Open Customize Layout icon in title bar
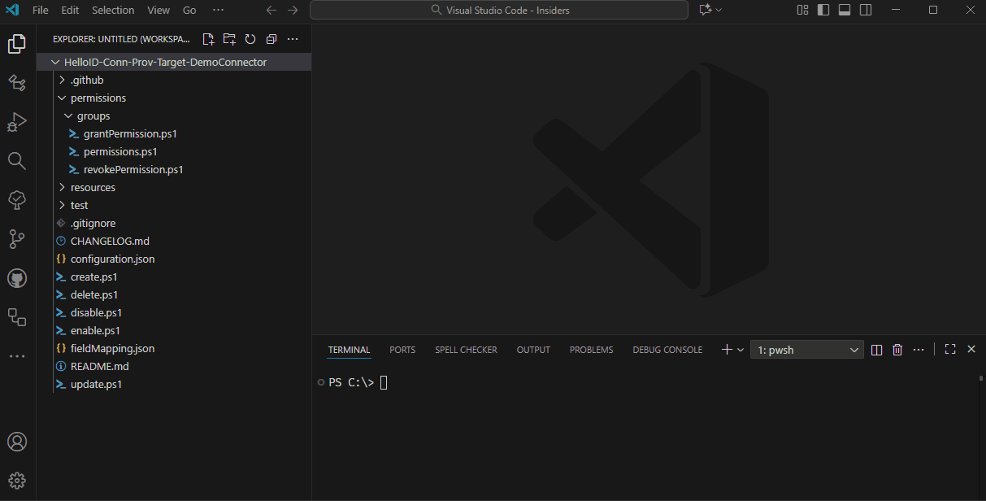This screenshot has height=501, width=986. pos(802,10)
